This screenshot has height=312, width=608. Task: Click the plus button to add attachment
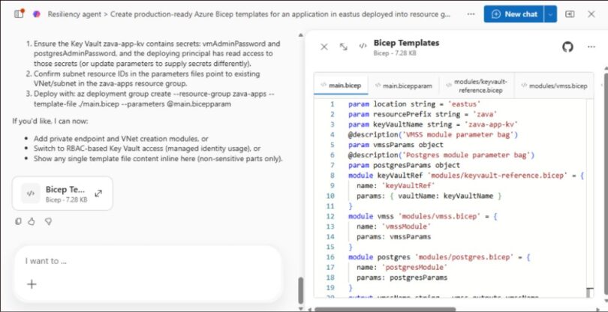[x=32, y=284]
